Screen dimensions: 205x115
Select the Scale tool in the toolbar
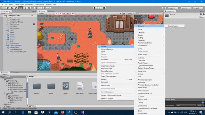16,8
